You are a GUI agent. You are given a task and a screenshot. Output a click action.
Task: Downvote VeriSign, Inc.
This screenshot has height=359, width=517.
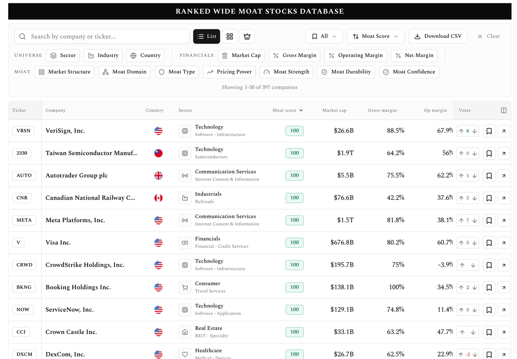[x=474, y=131]
